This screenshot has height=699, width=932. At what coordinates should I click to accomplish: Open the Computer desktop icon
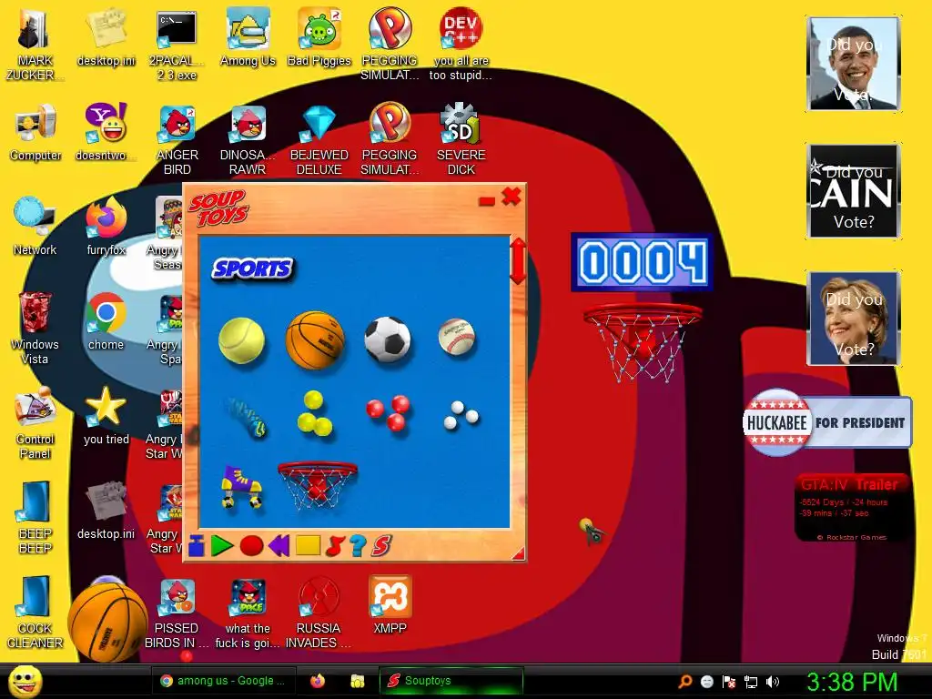coord(35,132)
